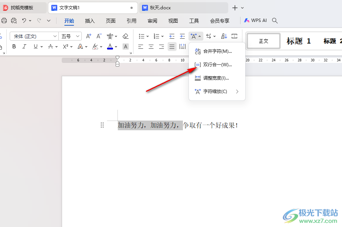Apply the 正文 style
Viewport: 342px width, 227px height.
click(264, 41)
